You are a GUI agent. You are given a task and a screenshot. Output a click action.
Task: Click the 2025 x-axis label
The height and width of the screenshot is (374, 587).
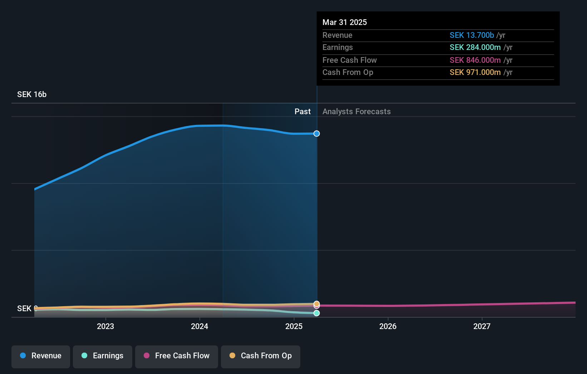click(x=294, y=326)
